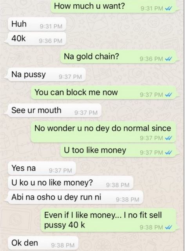185x251 pixels.
Task: Tap 'Abi na osho u dey run ni' bubble
Action: [x=75, y=197]
